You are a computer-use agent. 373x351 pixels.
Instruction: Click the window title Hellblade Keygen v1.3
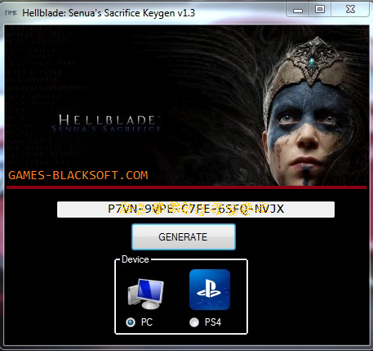click(x=109, y=13)
